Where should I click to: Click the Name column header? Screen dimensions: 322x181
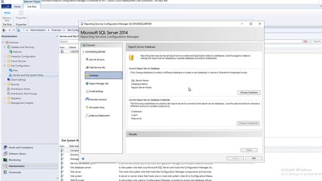pos(72,47)
